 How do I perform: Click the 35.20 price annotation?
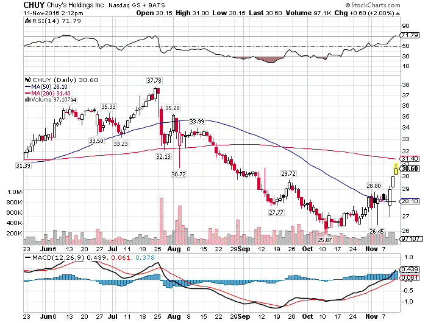point(173,108)
